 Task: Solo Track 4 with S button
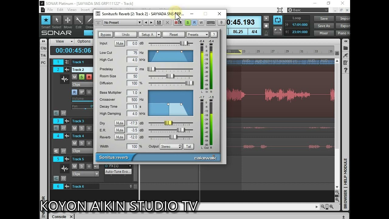point(81,143)
